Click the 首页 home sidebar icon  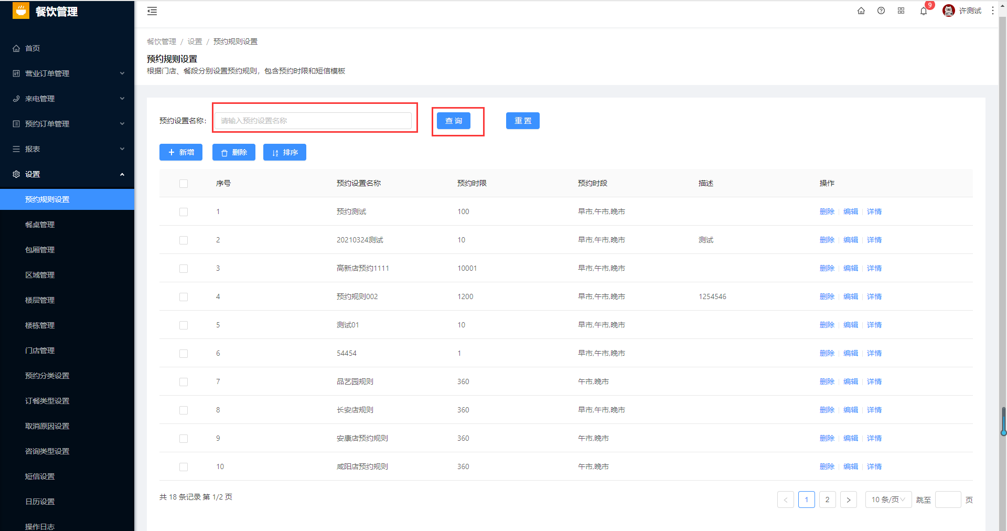(x=16, y=48)
